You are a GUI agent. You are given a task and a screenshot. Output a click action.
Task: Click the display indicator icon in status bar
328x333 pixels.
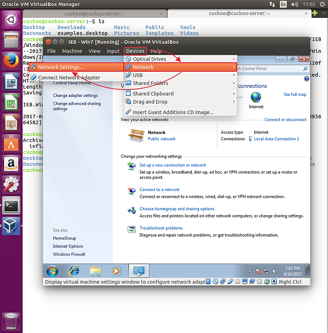click(245, 281)
